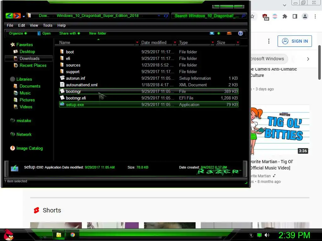Open Name column filter dropdown arrow
This screenshot has width=322, height=241.
[x=137, y=42]
